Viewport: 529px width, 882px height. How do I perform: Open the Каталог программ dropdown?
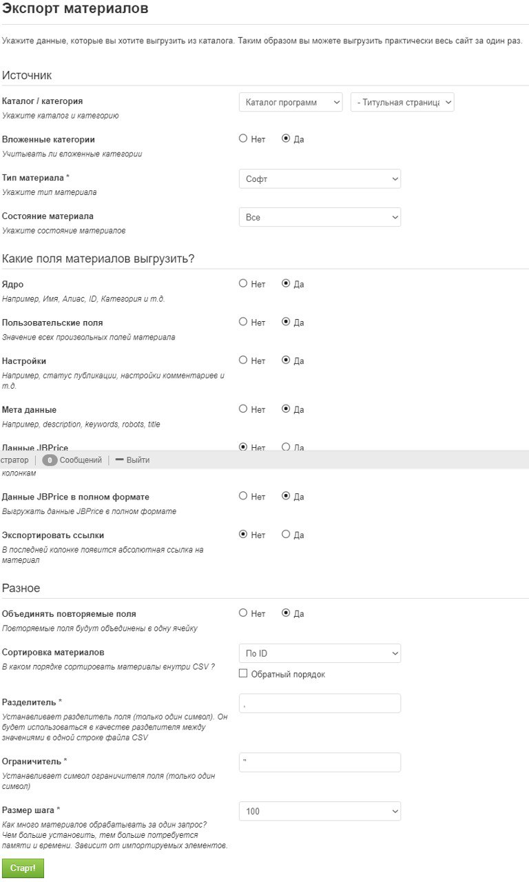(x=291, y=102)
